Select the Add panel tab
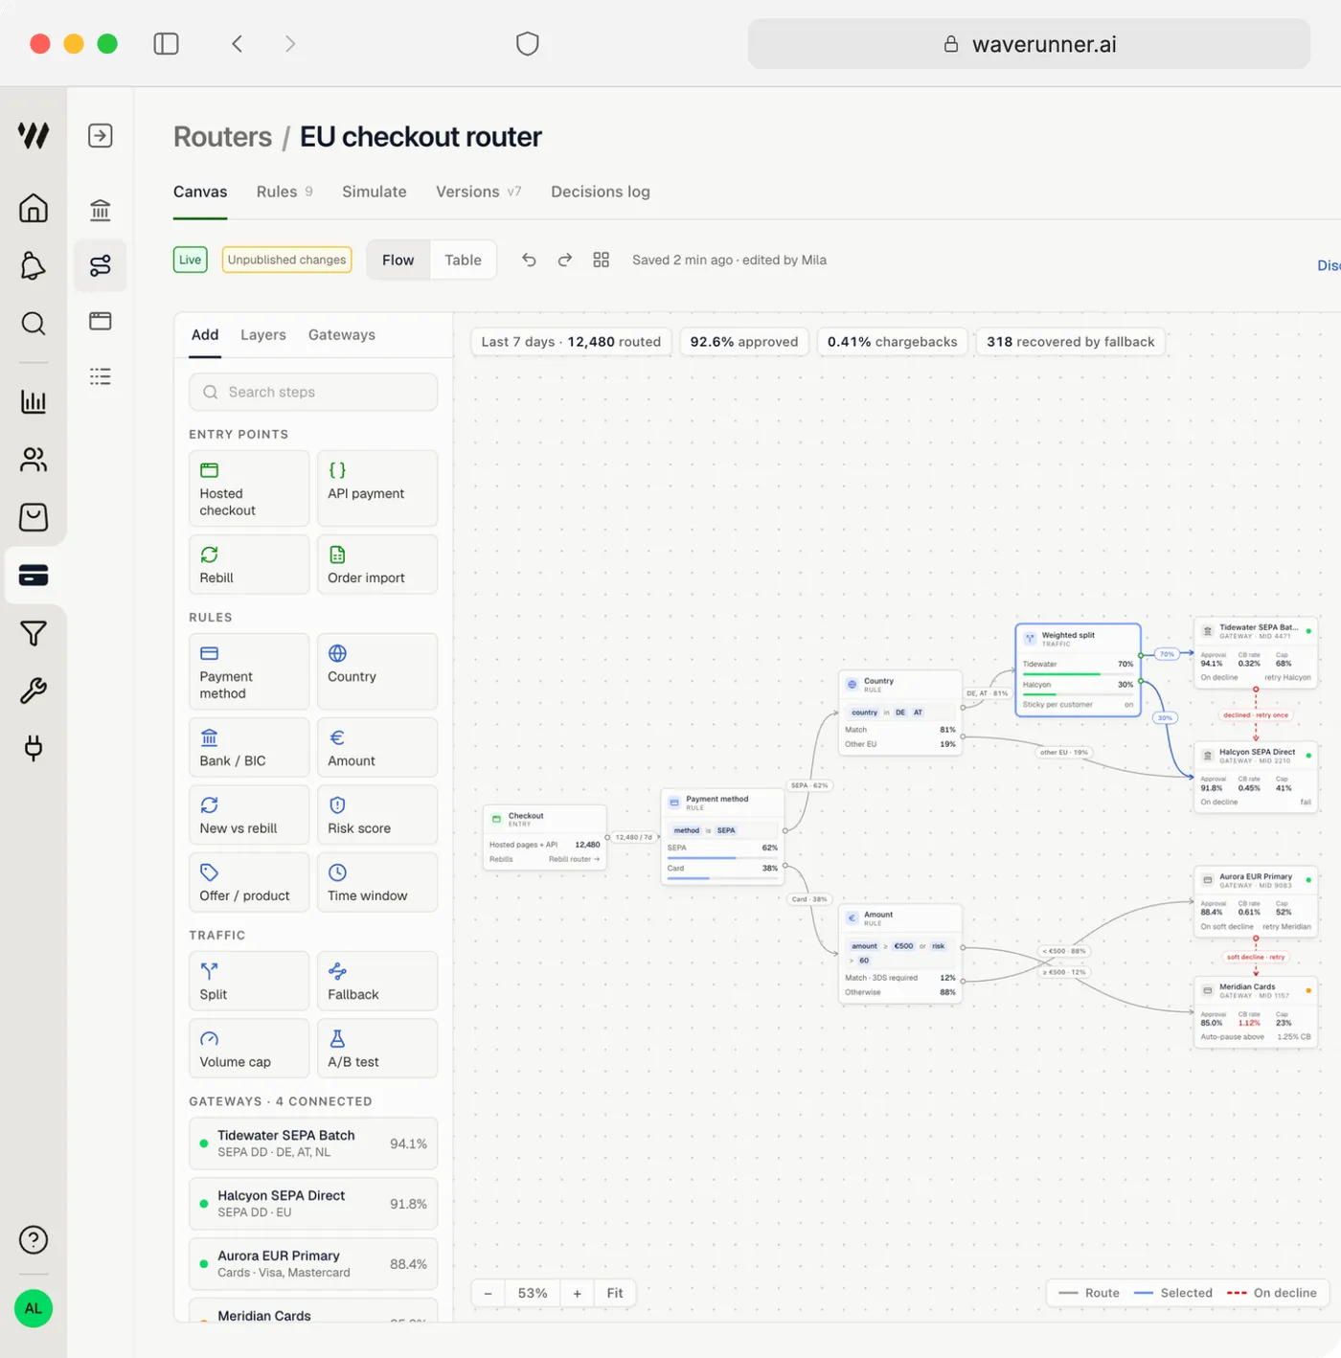Image resolution: width=1341 pixels, height=1358 pixels. pyautogui.click(x=205, y=334)
